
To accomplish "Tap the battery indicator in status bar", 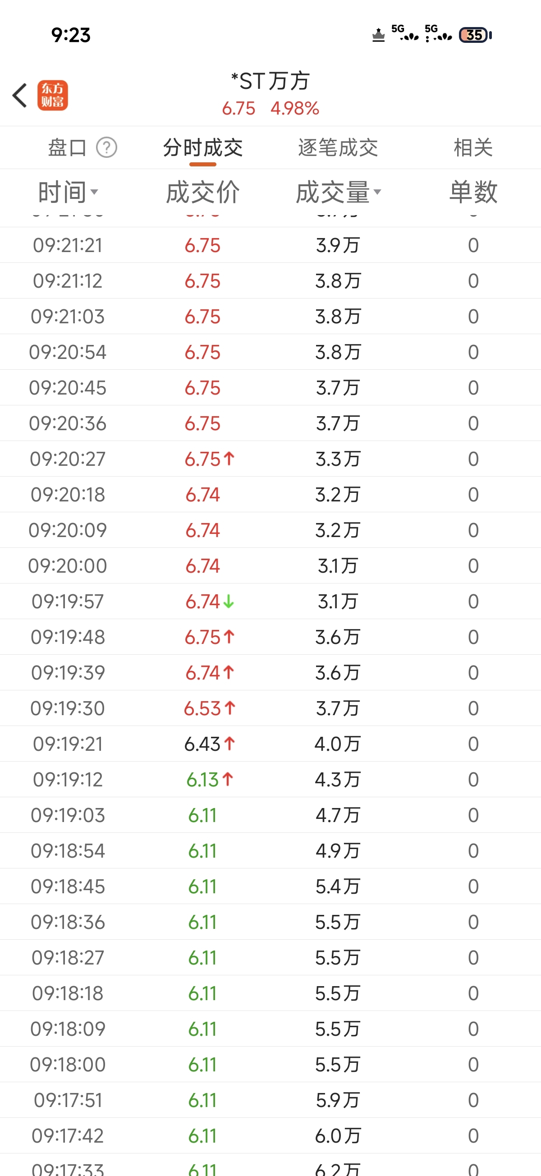I will pos(475,35).
